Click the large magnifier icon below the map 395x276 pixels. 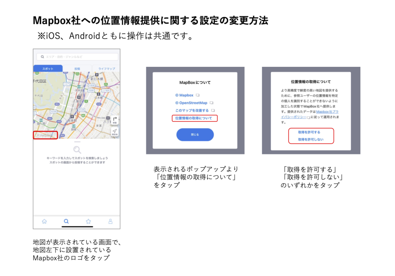[x=77, y=150]
